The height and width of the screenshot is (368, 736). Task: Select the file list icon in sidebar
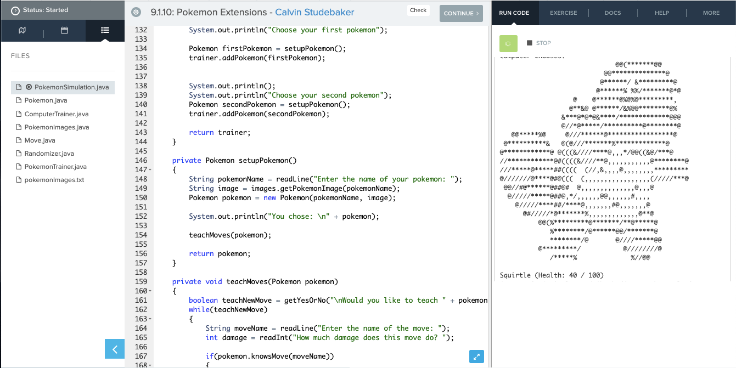coord(104,31)
